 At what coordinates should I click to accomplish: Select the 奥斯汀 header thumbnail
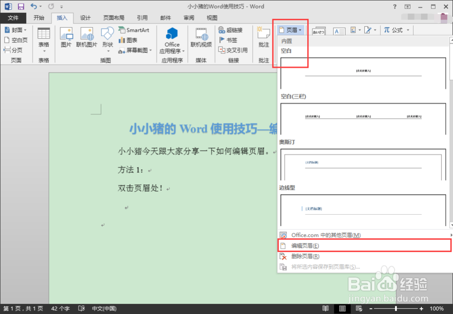click(363, 164)
